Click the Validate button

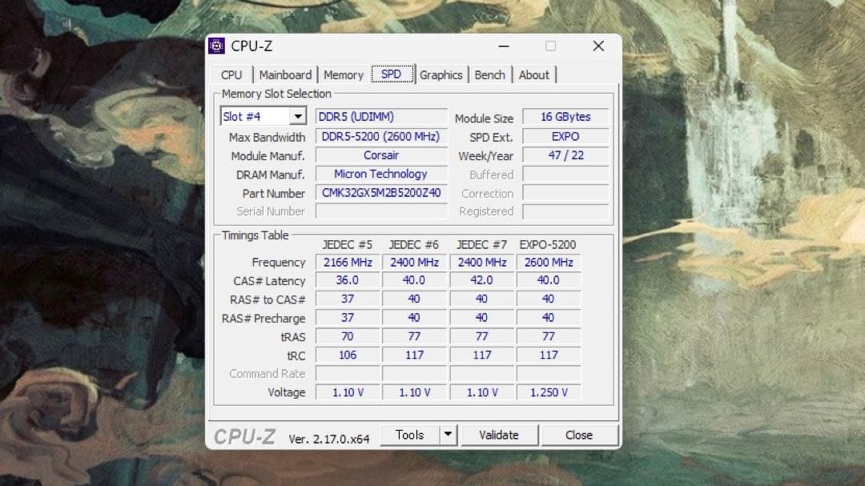(x=499, y=435)
